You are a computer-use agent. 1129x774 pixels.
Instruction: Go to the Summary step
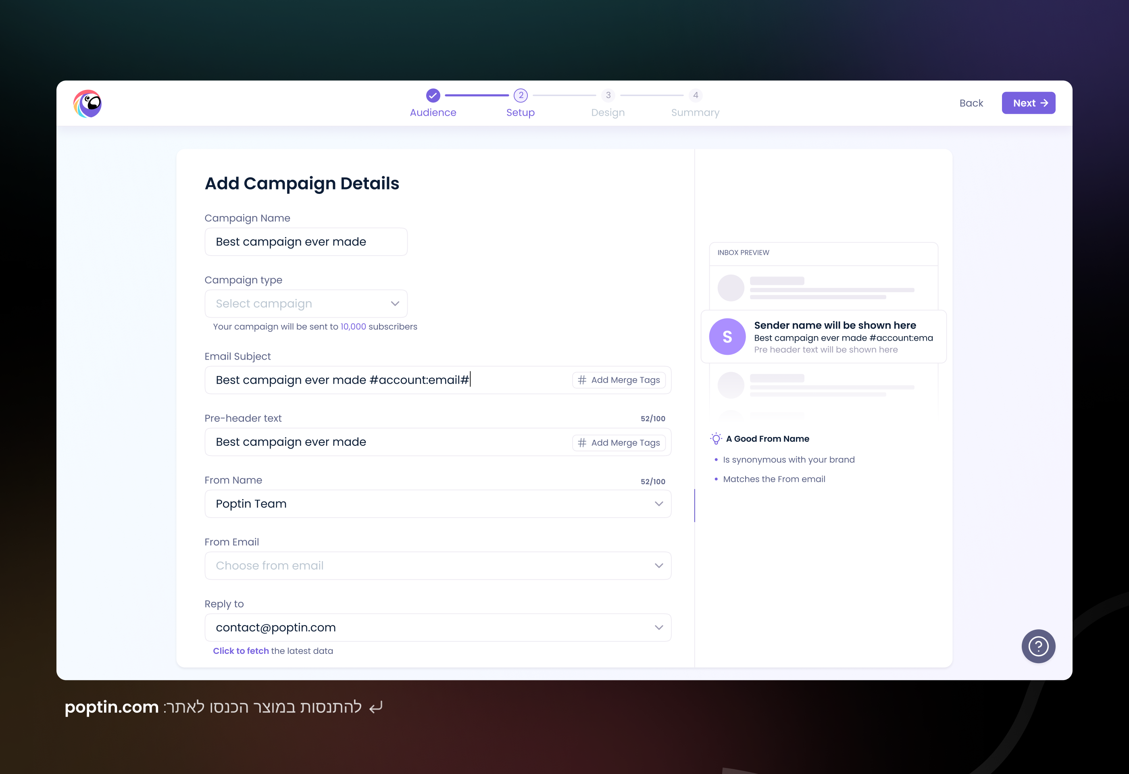click(695, 112)
